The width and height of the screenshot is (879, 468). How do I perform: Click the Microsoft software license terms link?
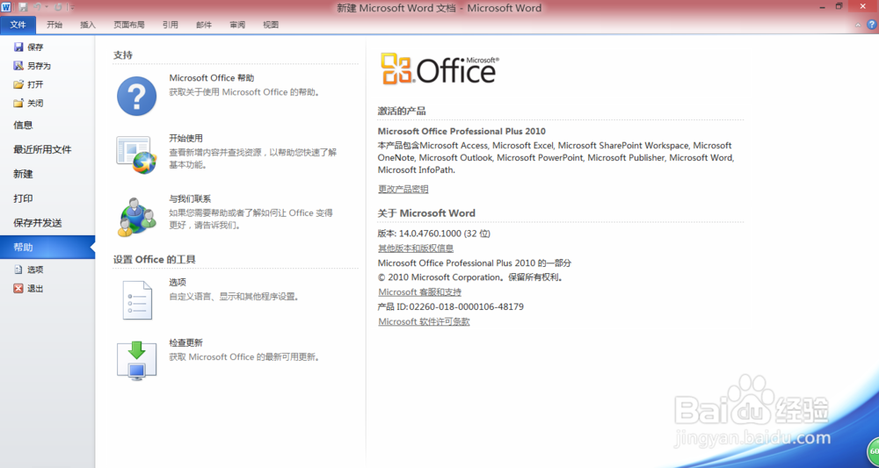424,321
